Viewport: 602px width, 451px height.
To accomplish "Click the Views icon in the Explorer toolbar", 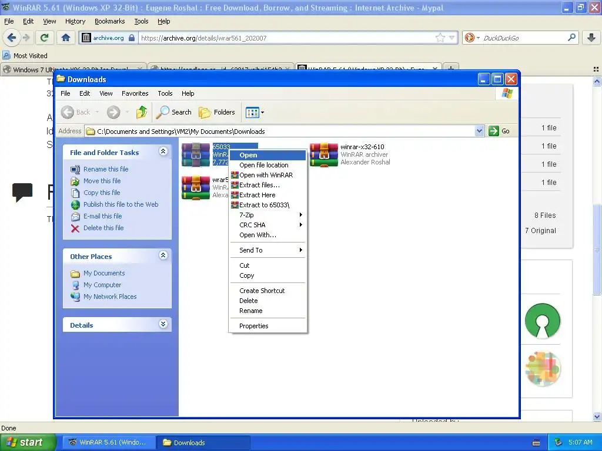I will click(252, 112).
